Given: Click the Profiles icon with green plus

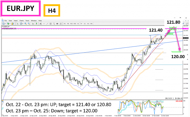Looking at the screenshot, I should (x=8, y=24).
